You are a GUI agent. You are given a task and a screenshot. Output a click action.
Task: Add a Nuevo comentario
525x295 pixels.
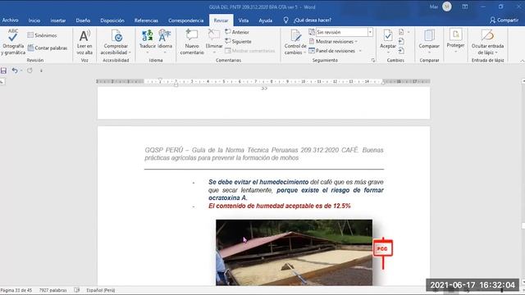tap(192, 42)
